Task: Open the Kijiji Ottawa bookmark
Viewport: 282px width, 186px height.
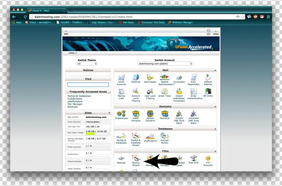Action: [101, 23]
